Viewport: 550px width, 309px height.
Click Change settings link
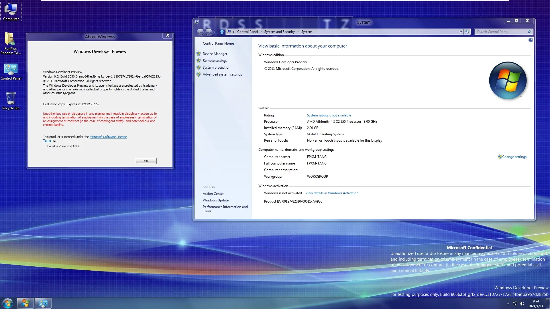coord(514,157)
